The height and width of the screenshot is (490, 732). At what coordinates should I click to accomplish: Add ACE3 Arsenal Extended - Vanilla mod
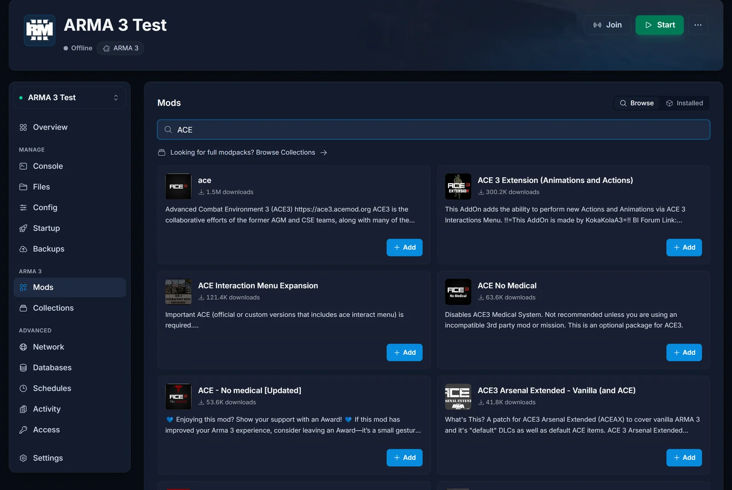tap(684, 458)
